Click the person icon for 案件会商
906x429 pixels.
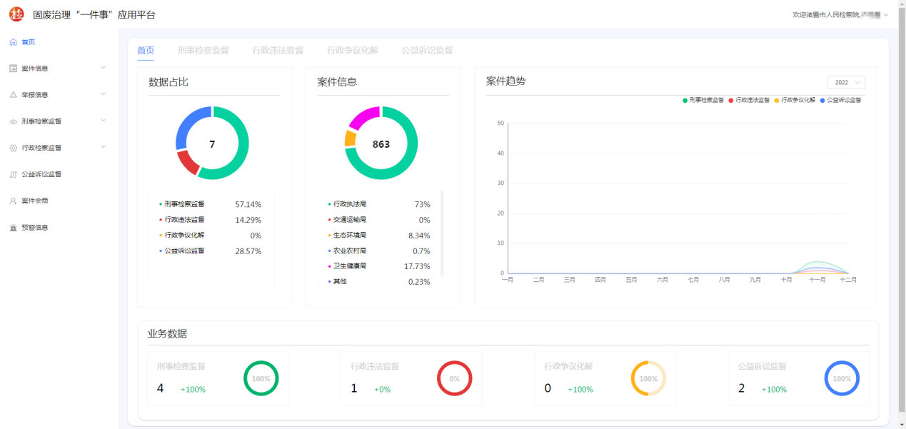coord(13,201)
